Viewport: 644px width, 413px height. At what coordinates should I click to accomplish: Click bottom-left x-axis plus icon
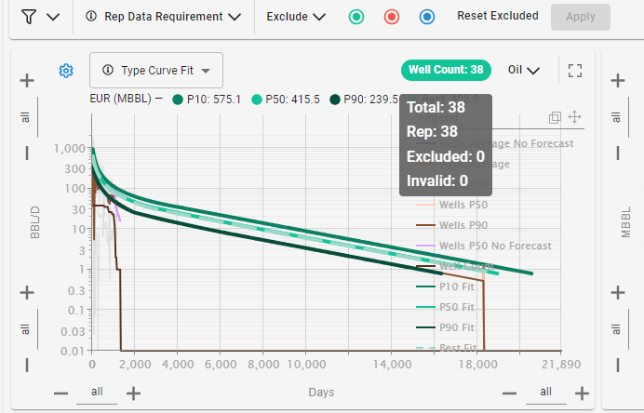click(x=133, y=393)
